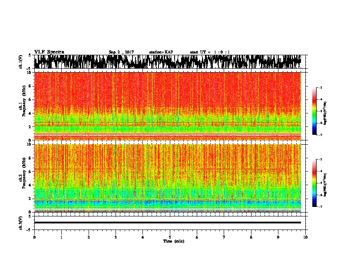Click the "-3" label on ch.1 colorbar
This screenshot has width=344, height=266.
pos(321,88)
